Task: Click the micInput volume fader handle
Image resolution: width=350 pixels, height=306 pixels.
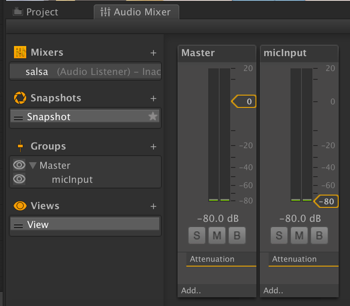Action: 326,201
